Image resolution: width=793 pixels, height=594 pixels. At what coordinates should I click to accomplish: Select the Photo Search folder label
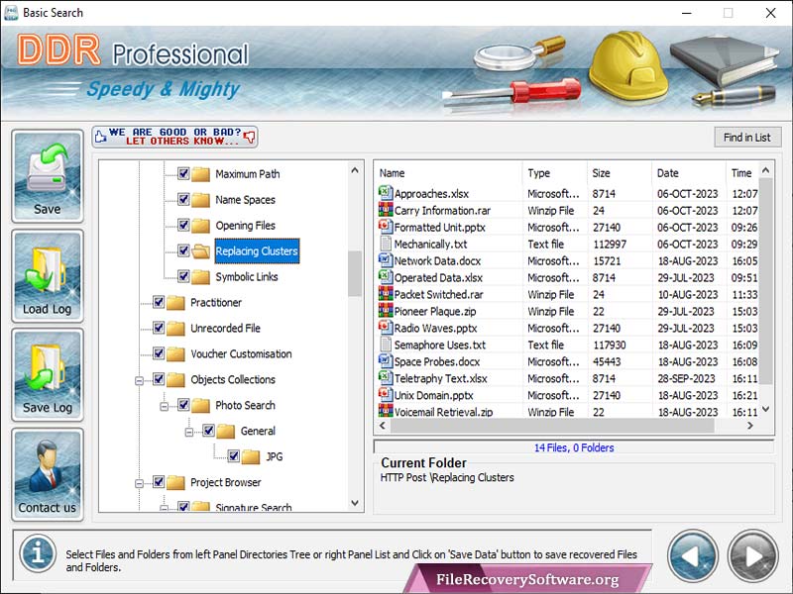tap(245, 406)
